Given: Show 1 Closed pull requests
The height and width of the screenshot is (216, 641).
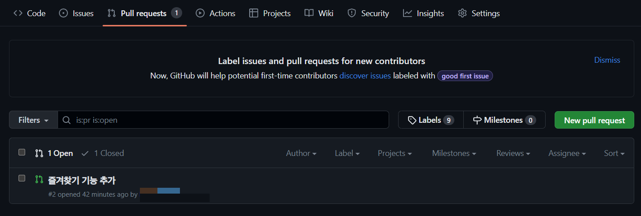Looking at the screenshot, I should 103,153.
